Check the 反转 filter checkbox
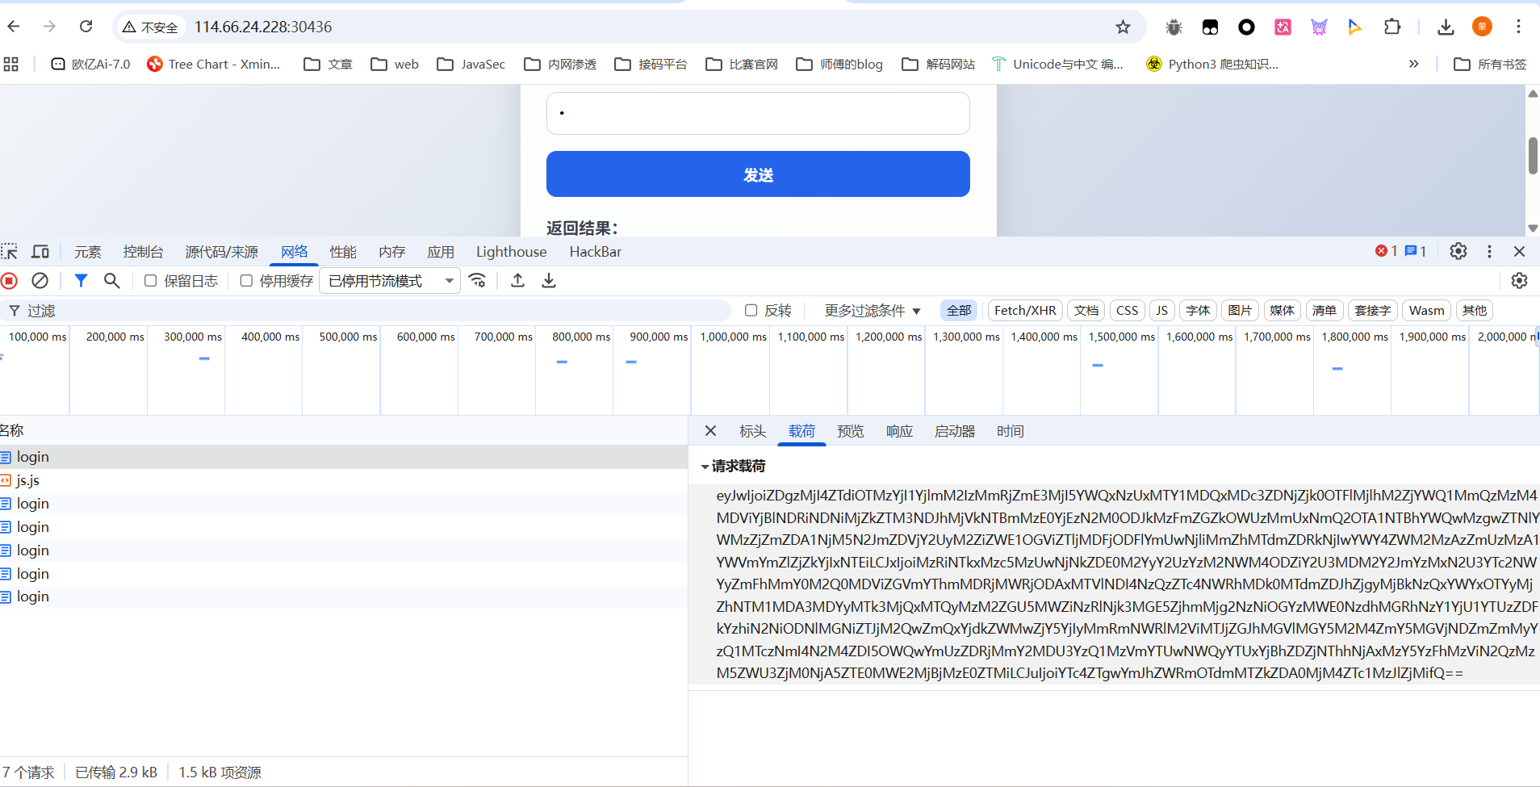 point(751,311)
